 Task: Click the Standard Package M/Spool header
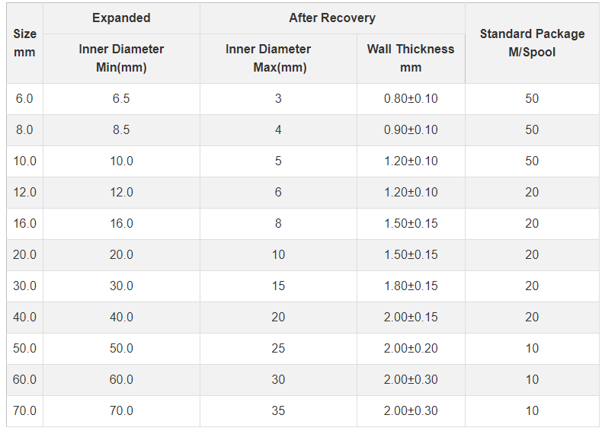pyautogui.click(x=532, y=43)
